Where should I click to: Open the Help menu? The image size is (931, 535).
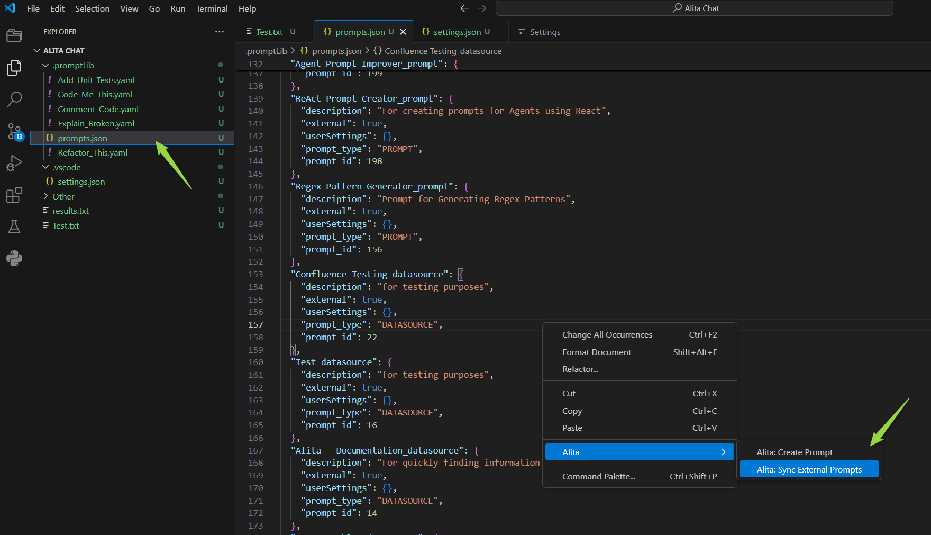point(247,8)
